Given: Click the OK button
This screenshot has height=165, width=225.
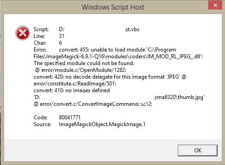Looking at the screenshot, I should (x=198, y=151).
